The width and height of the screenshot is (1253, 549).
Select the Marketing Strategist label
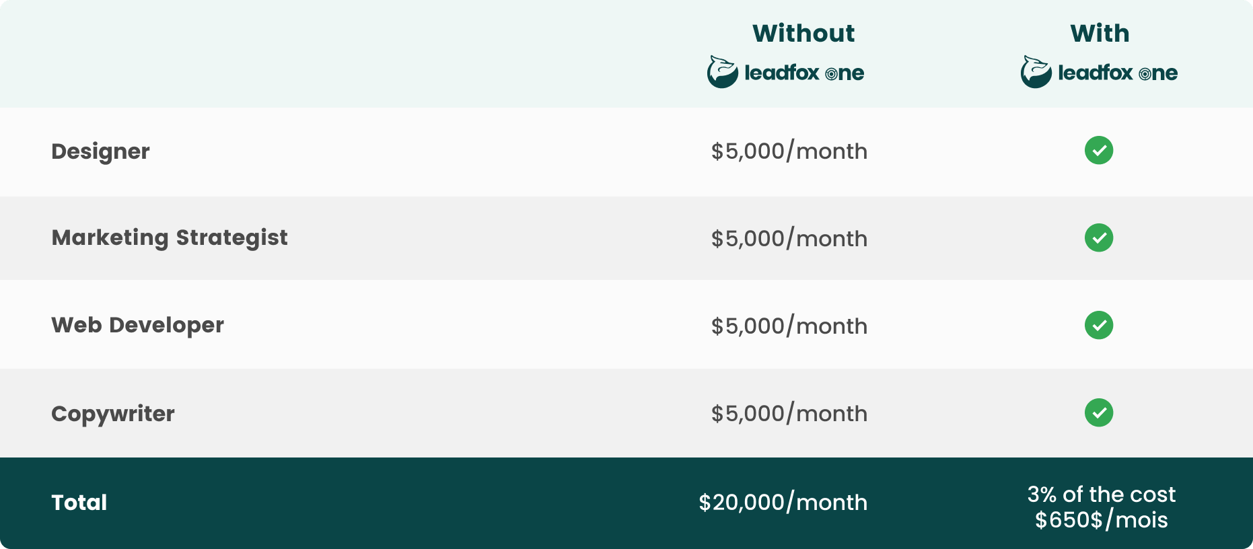(170, 237)
